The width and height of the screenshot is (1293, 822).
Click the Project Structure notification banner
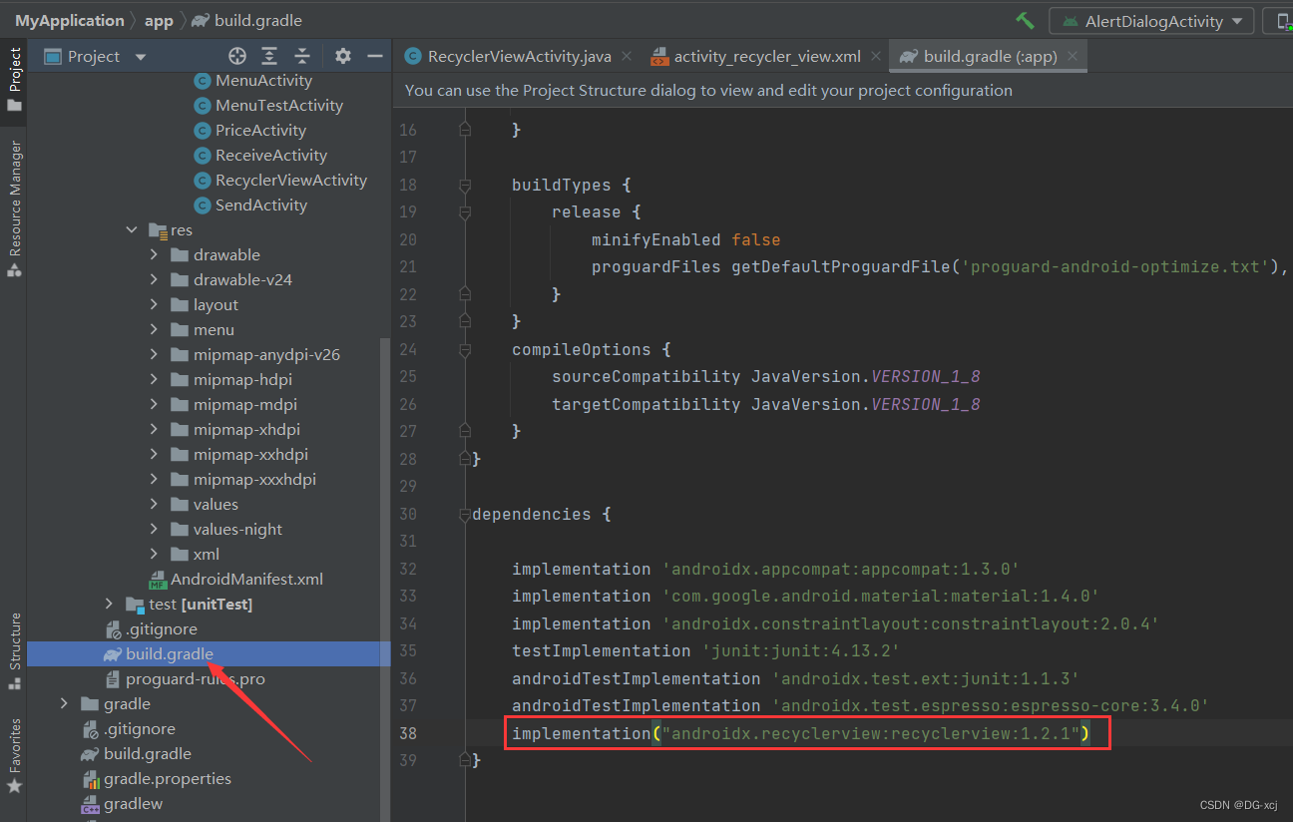tap(842, 91)
